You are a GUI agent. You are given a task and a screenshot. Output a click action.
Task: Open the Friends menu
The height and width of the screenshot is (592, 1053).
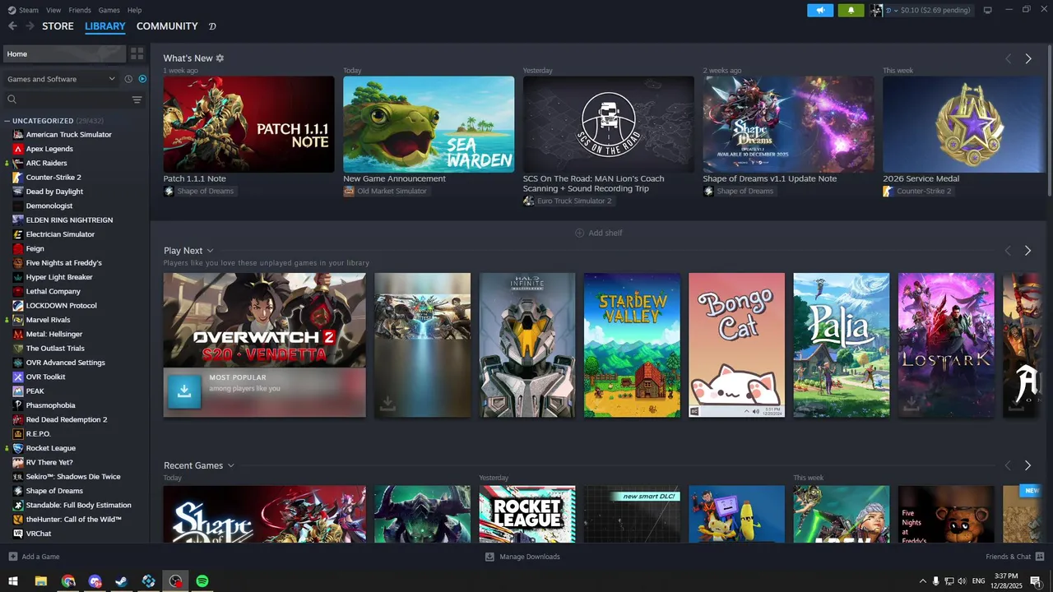click(x=80, y=10)
